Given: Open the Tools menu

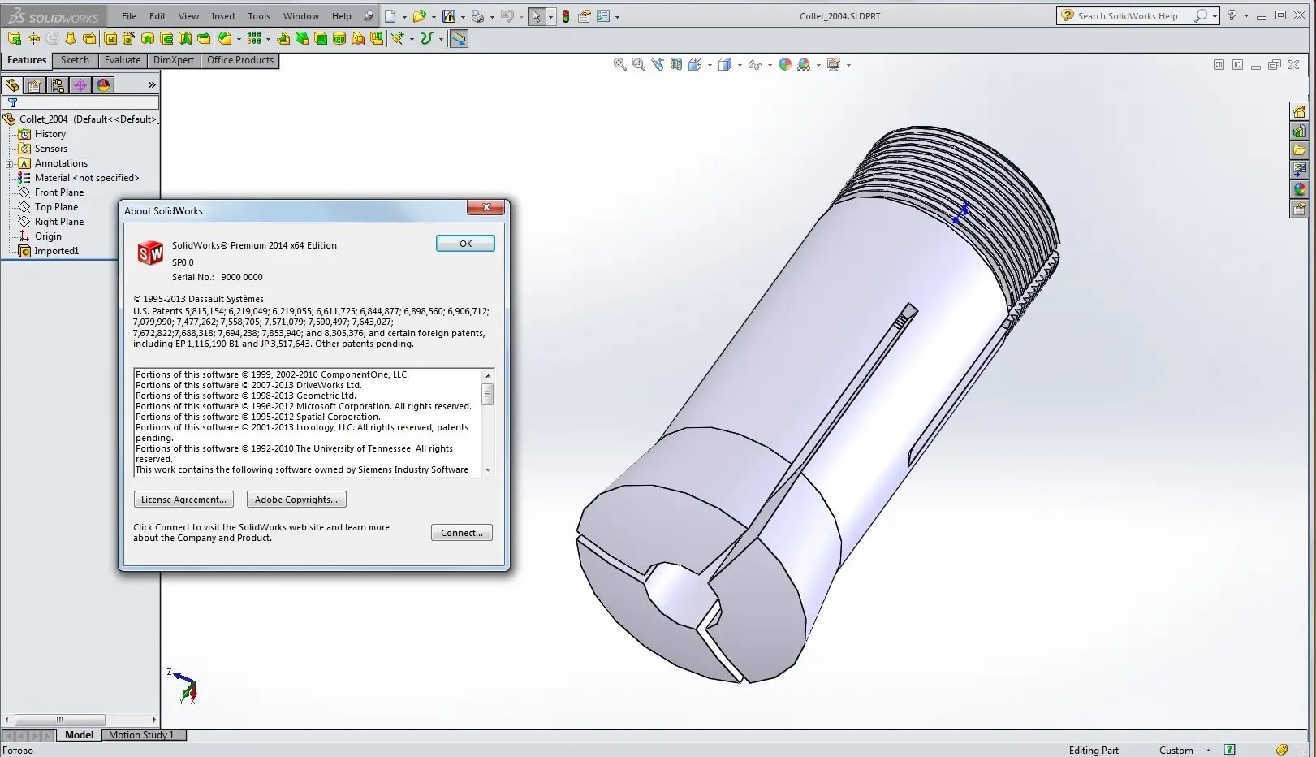Looking at the screenshot, I should 259,16.
